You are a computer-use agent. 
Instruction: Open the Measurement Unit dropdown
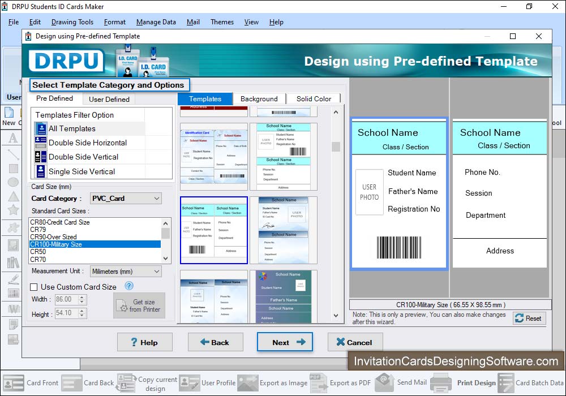click(x=126, y=271)
